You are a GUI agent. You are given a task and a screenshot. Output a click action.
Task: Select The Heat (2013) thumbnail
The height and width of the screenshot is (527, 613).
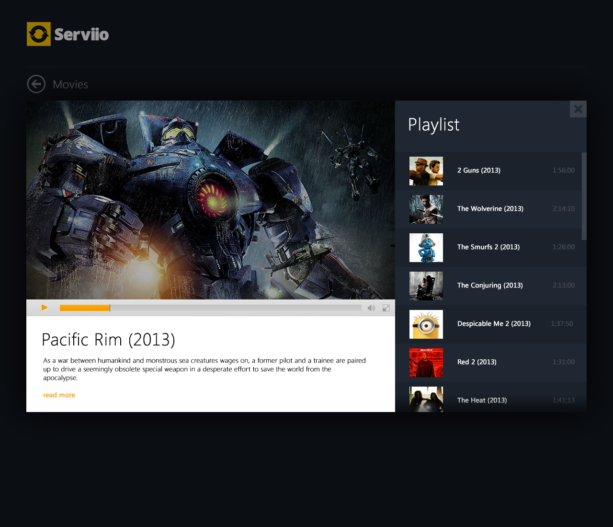[x=426, y=399]
